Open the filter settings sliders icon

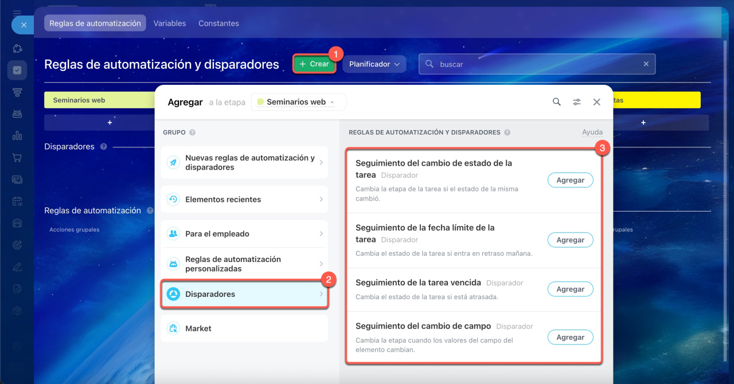coord(576,102)
